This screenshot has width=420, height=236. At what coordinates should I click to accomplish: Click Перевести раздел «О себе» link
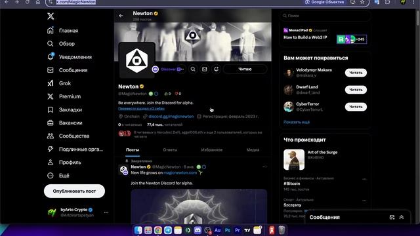(141, 109)
